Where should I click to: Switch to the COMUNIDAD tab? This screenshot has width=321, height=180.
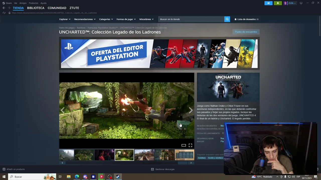57,8
